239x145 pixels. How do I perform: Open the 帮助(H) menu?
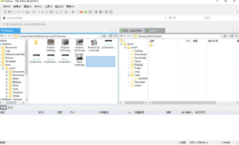(x=70, y=6)
